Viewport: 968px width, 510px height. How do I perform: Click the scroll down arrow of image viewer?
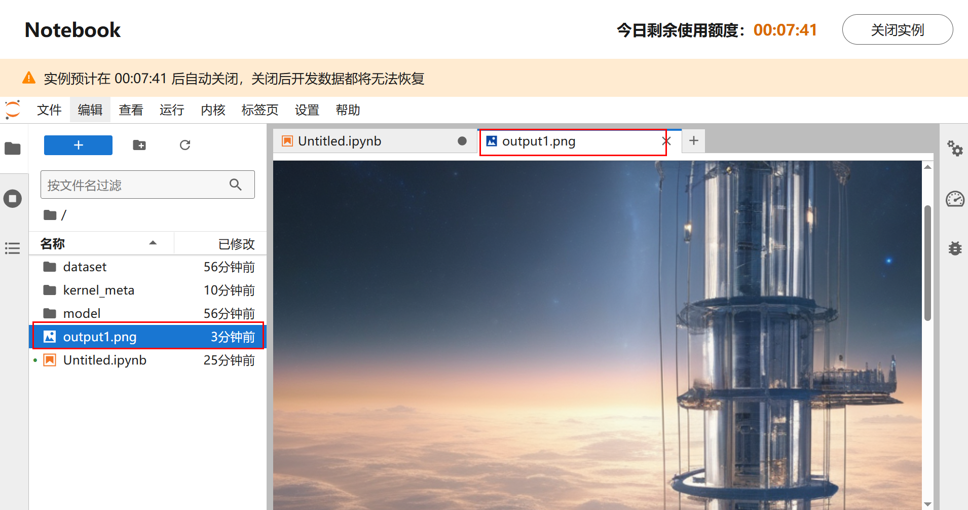927,504
